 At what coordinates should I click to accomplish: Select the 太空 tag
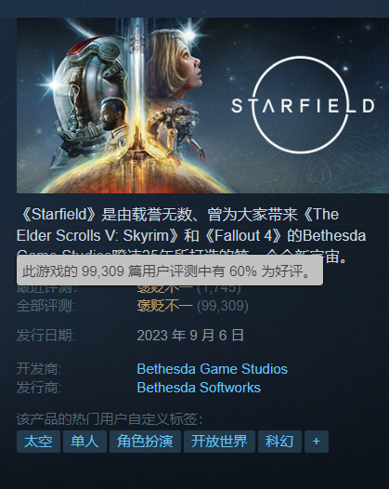click(x=38, y=442)
